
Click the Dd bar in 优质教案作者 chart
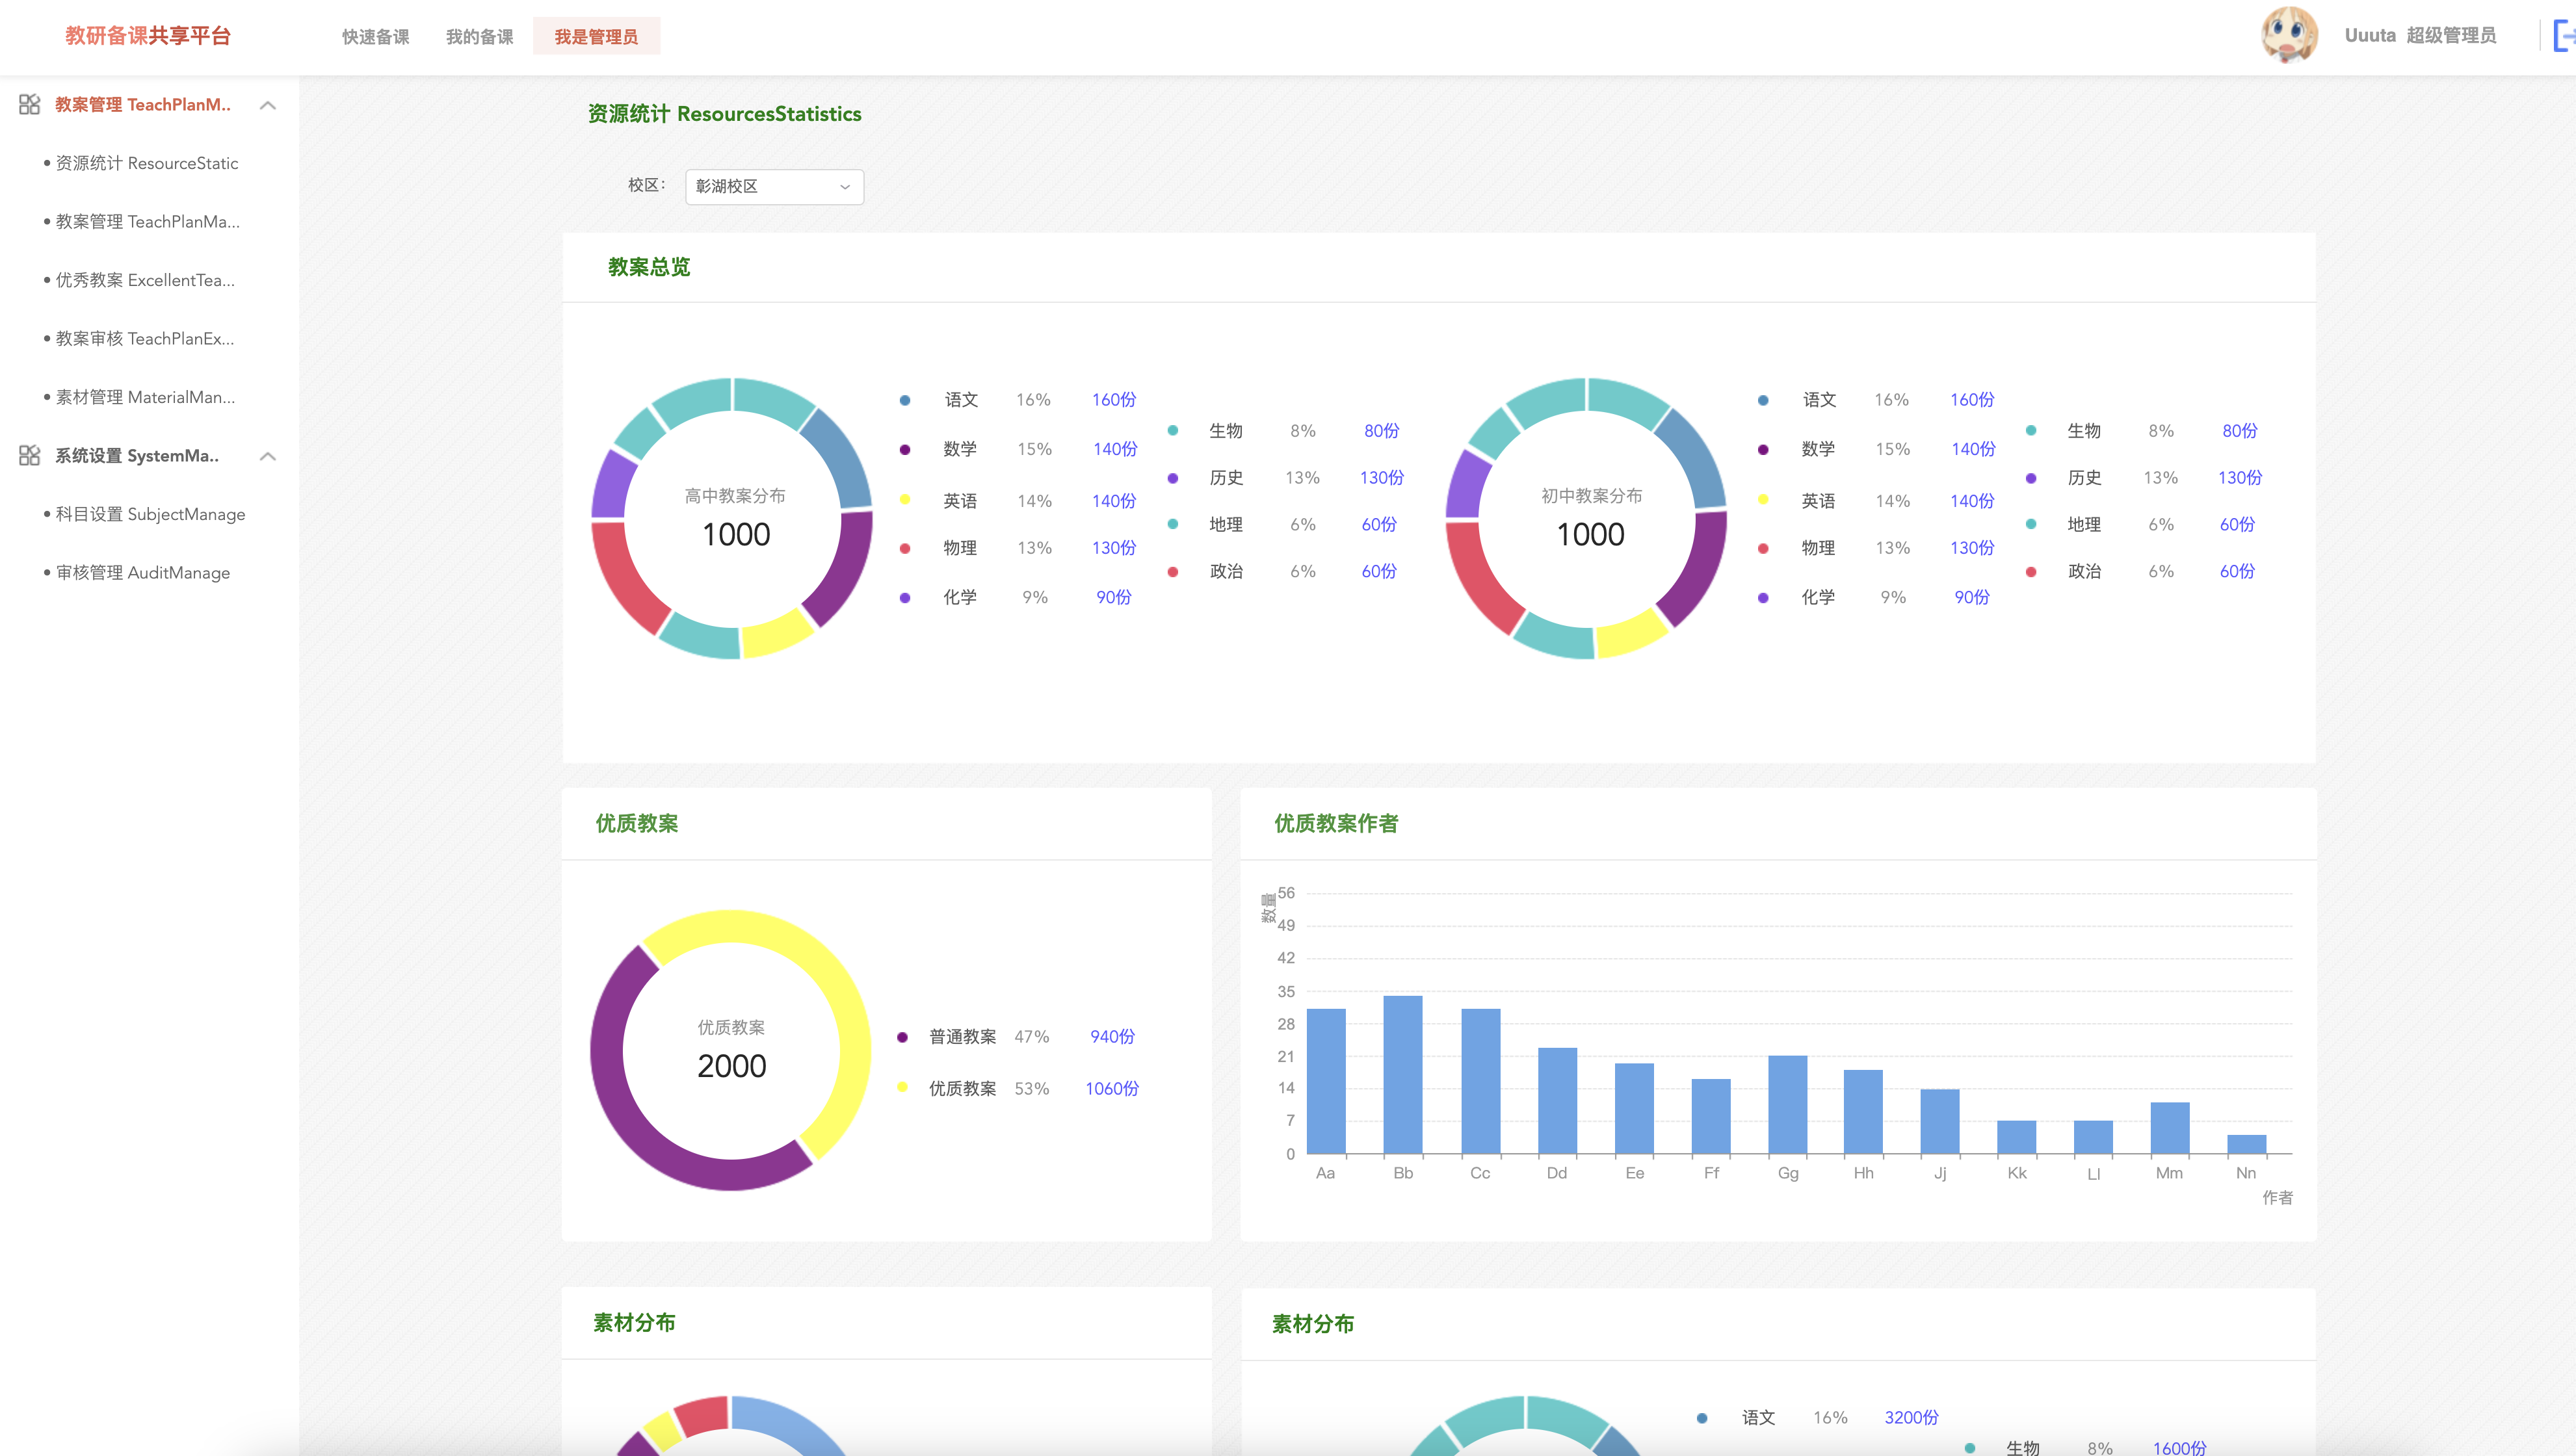(x=1557, y=1100)
